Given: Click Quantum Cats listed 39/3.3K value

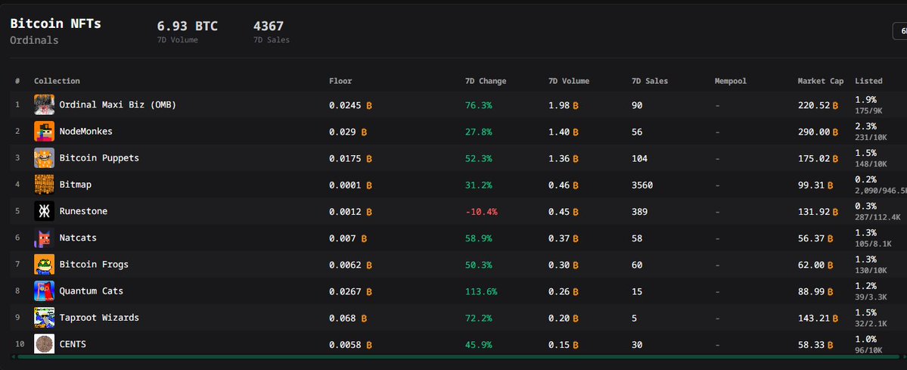Looking at the screenshot, I should (x=871, y=297).
